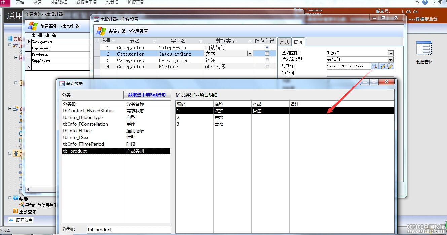Viewport: 447px width, 235px height.
Task: Click the Windows flag logo in 表设计器->字段设置
Action: 101,31
